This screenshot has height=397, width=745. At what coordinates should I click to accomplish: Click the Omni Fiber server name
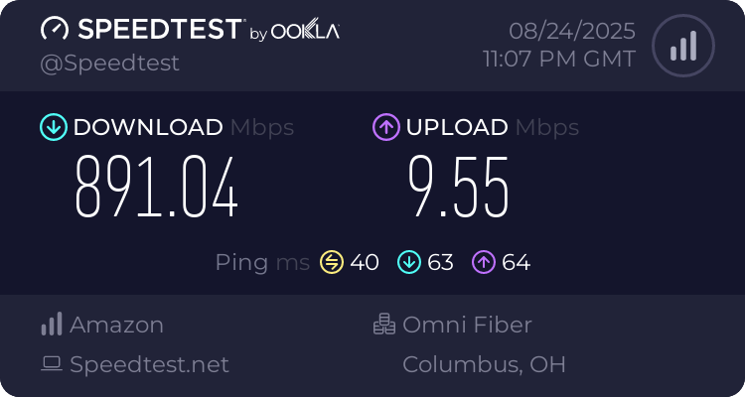click(x=467, y=325)
